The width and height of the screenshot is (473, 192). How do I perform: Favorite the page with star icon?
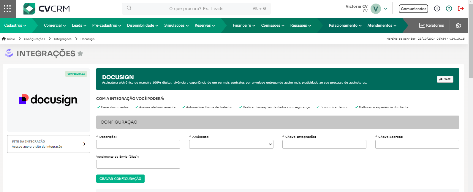[x=80, y=53]
